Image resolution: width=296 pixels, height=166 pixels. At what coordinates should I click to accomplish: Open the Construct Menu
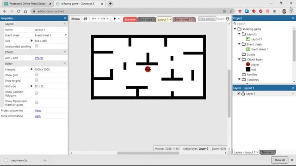[75, 19]
